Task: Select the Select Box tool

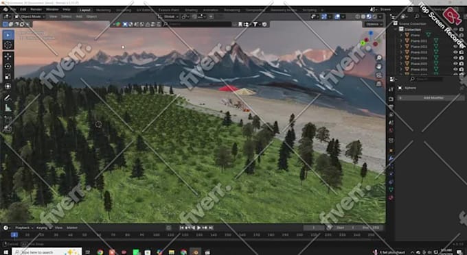Action: (x=8, y=35)
